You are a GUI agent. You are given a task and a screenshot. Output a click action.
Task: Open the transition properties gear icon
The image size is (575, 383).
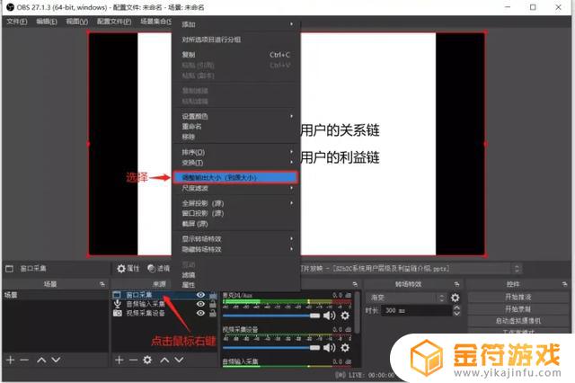point(456,298)
